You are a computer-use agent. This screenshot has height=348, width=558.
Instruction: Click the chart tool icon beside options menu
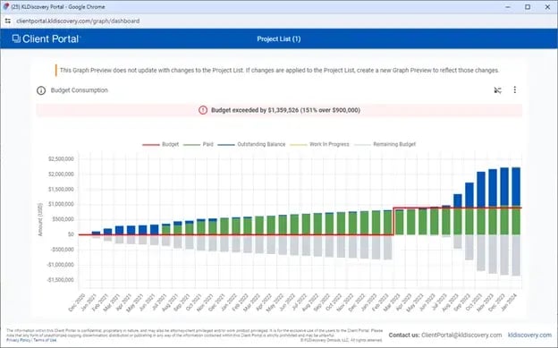497,90
